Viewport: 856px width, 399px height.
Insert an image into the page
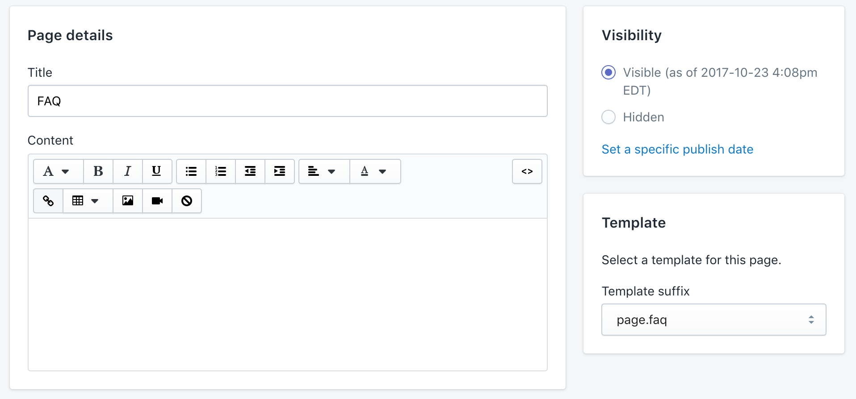click(128, 201)
